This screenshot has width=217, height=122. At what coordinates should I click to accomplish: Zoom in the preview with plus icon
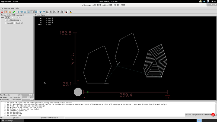tap(40, 12)
